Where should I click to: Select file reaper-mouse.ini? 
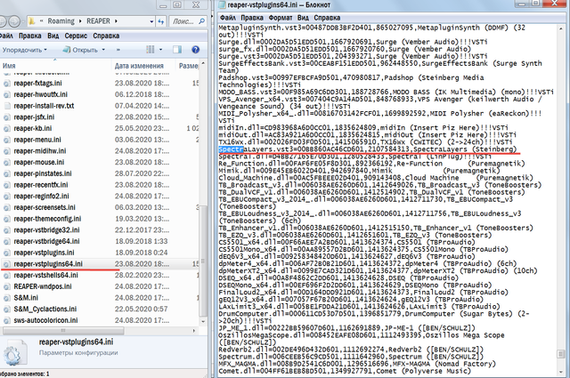(x=38, y=162)
